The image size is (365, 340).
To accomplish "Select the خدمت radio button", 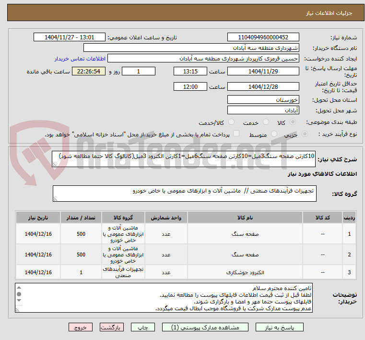I will click(266, 122).
